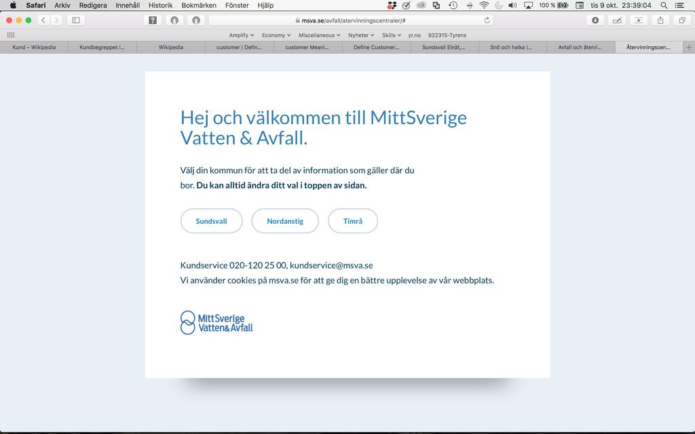Click the kundservice@msva.se email address
Screen dimensions: 695x434
coord(331,265)
